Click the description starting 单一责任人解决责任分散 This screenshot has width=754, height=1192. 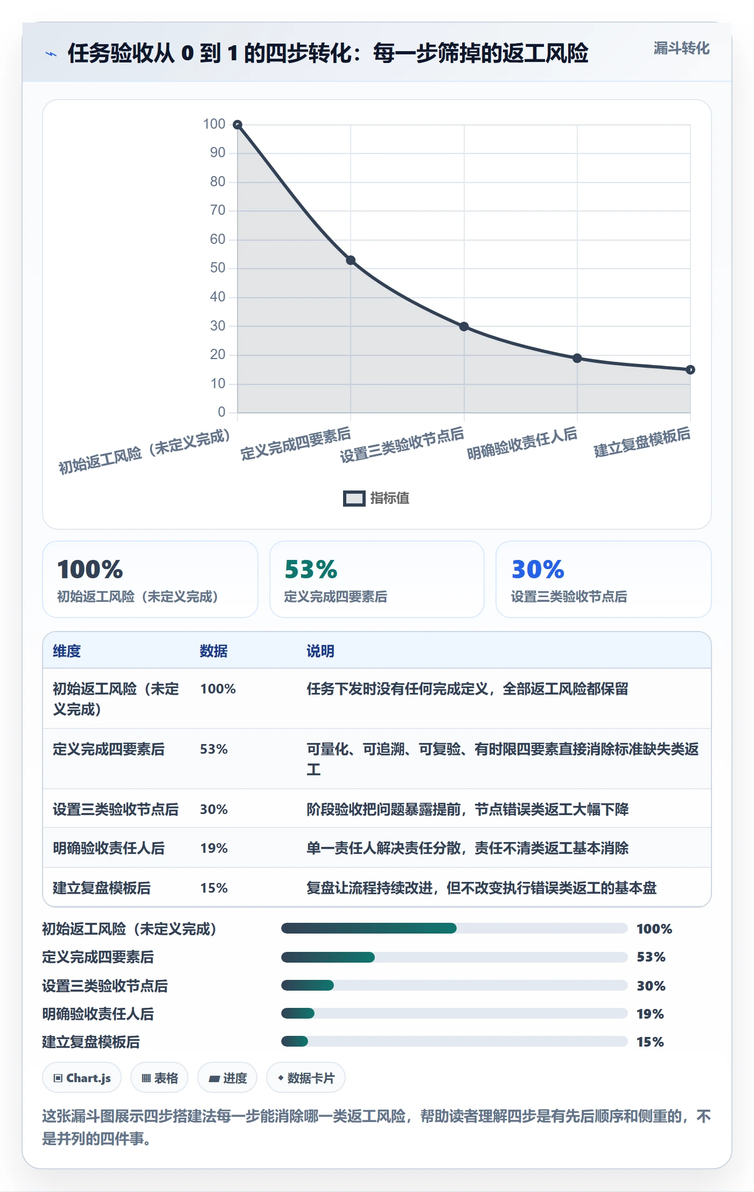tap(467, 849)
